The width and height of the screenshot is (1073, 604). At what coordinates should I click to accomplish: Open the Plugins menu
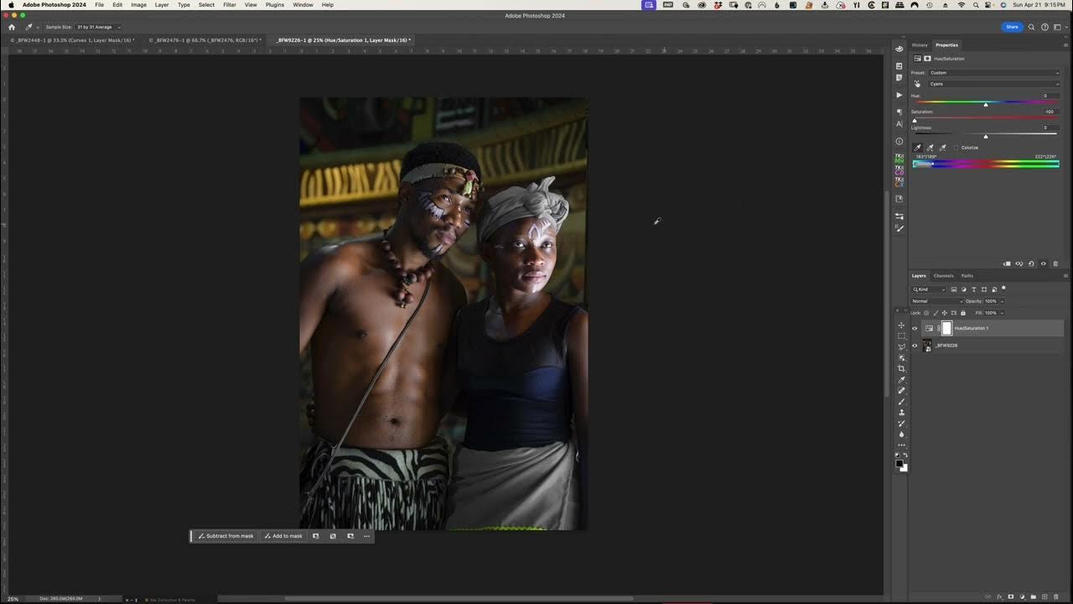pos(275,5)
